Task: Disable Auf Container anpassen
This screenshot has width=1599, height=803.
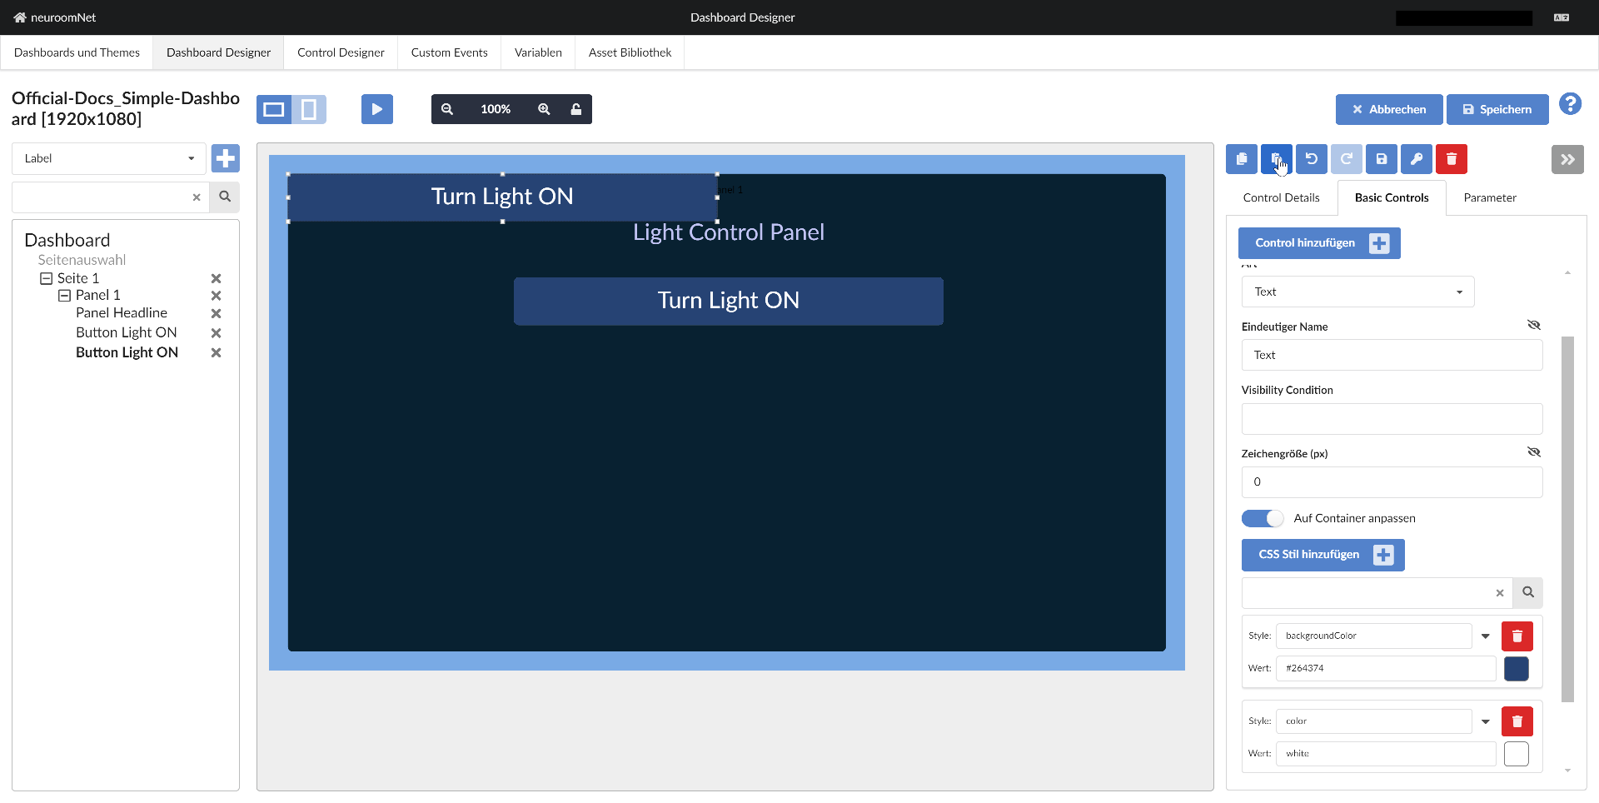Action: point(1263,517)
